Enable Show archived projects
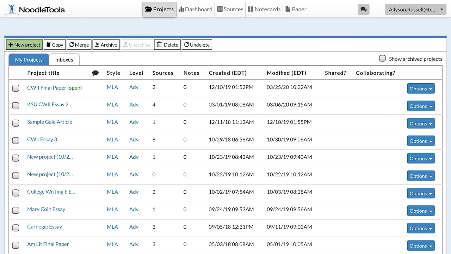 (382, 59)
